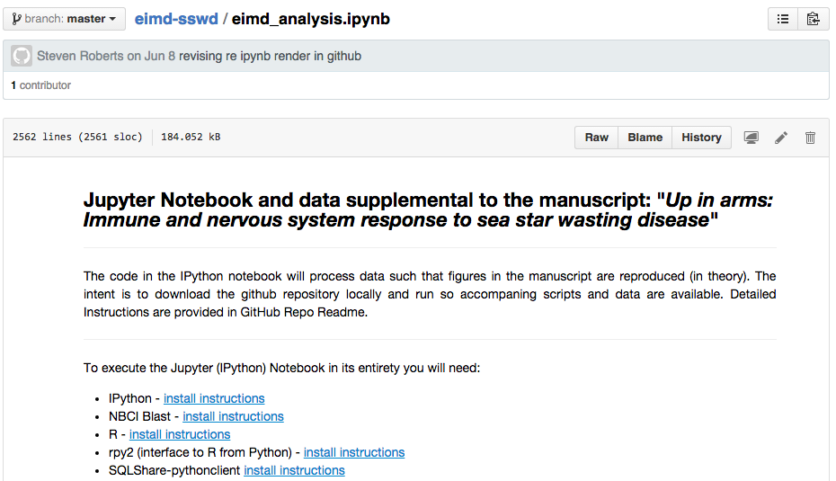
Task: Go to eimd-sswd repository link
Action: [176, 19]
